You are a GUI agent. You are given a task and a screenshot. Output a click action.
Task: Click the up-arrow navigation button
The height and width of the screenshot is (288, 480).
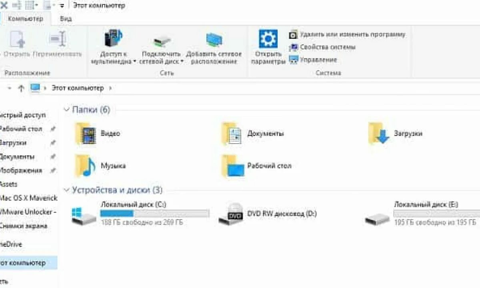point(21,88)
